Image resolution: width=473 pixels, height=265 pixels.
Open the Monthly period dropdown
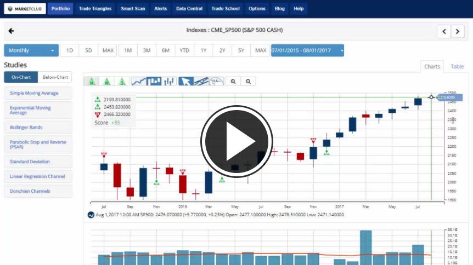coord(31,50)
